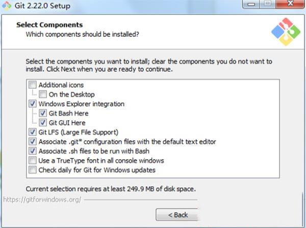
Task: Check the On the Desktop option
Action: click(43, 94)
